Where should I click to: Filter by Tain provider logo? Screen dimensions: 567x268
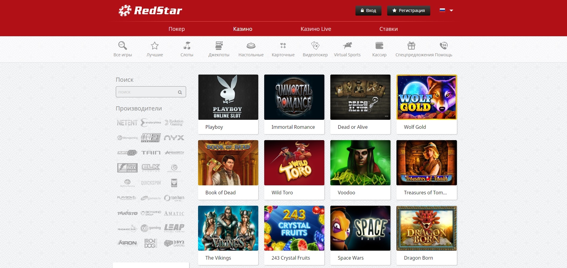tap(151, 153)
